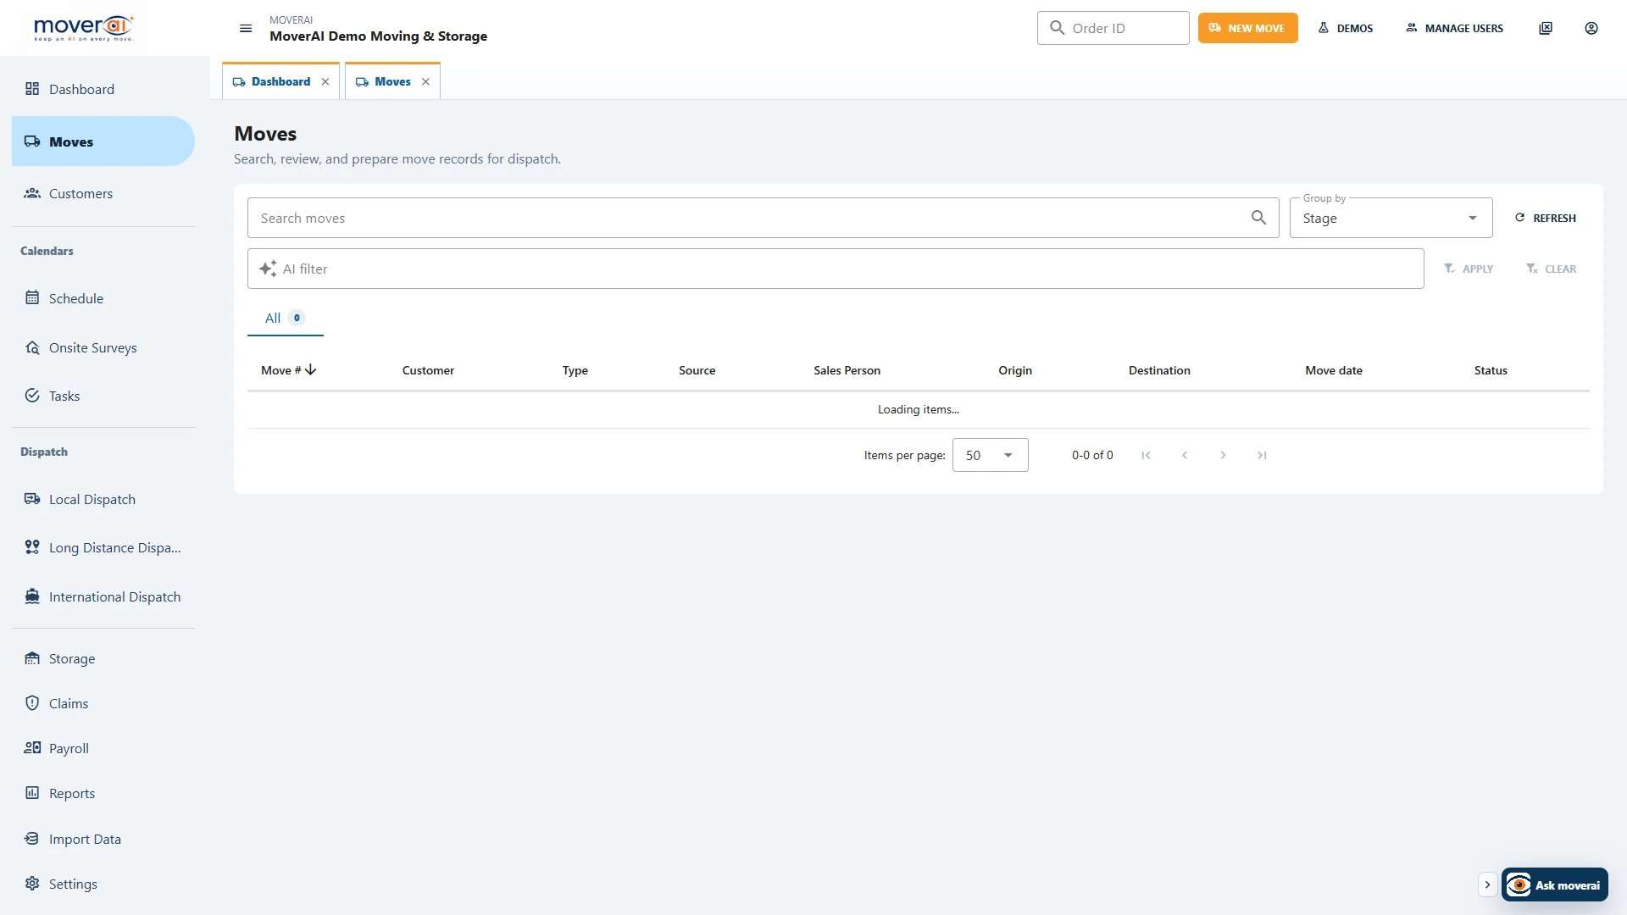This screenshot has width=1627, height=915.
Task: Click the Sales Person column header
Action: pos(847,370)
